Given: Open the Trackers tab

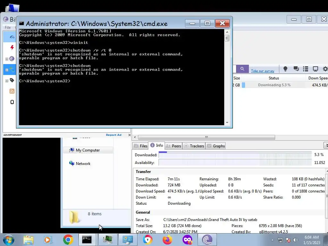Looking at the screenshot, I should click(x=194, y=146).
